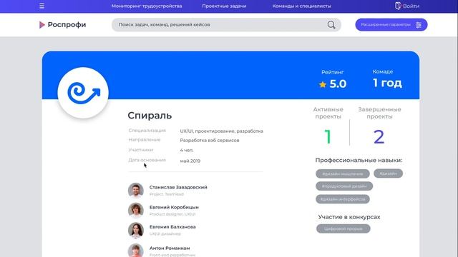Click the Спираль team title
Image resolution: width=458 pixels, height=257 pixels.
[150, 116]
